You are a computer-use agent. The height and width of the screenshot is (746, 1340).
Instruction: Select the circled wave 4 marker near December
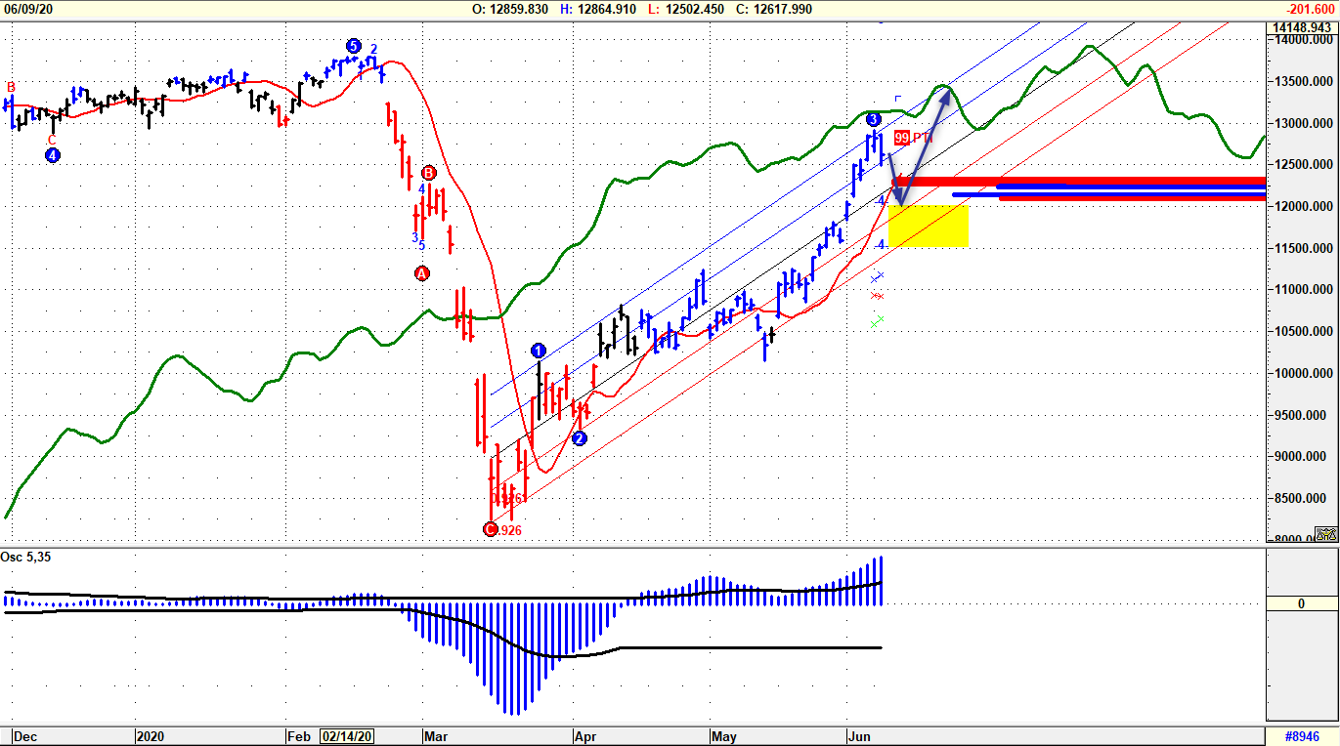(53, 155)
